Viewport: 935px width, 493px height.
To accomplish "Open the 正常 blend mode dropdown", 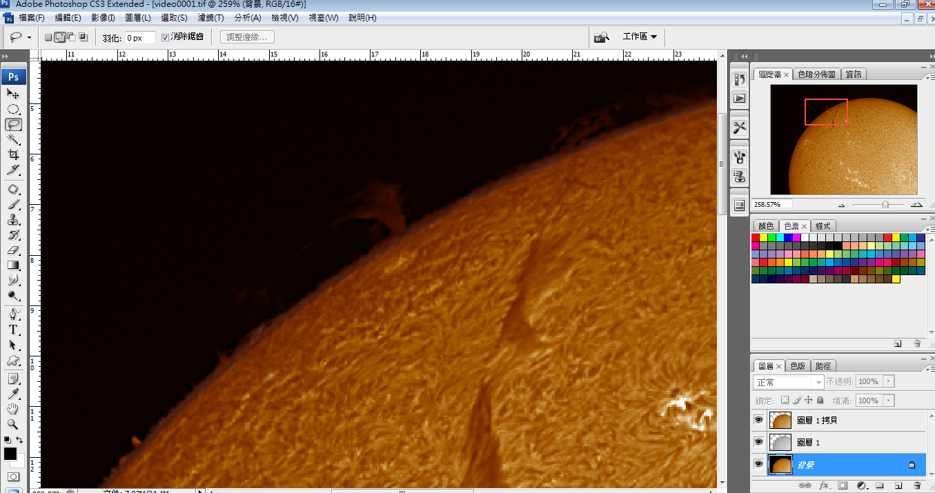I will click(788, 382).
